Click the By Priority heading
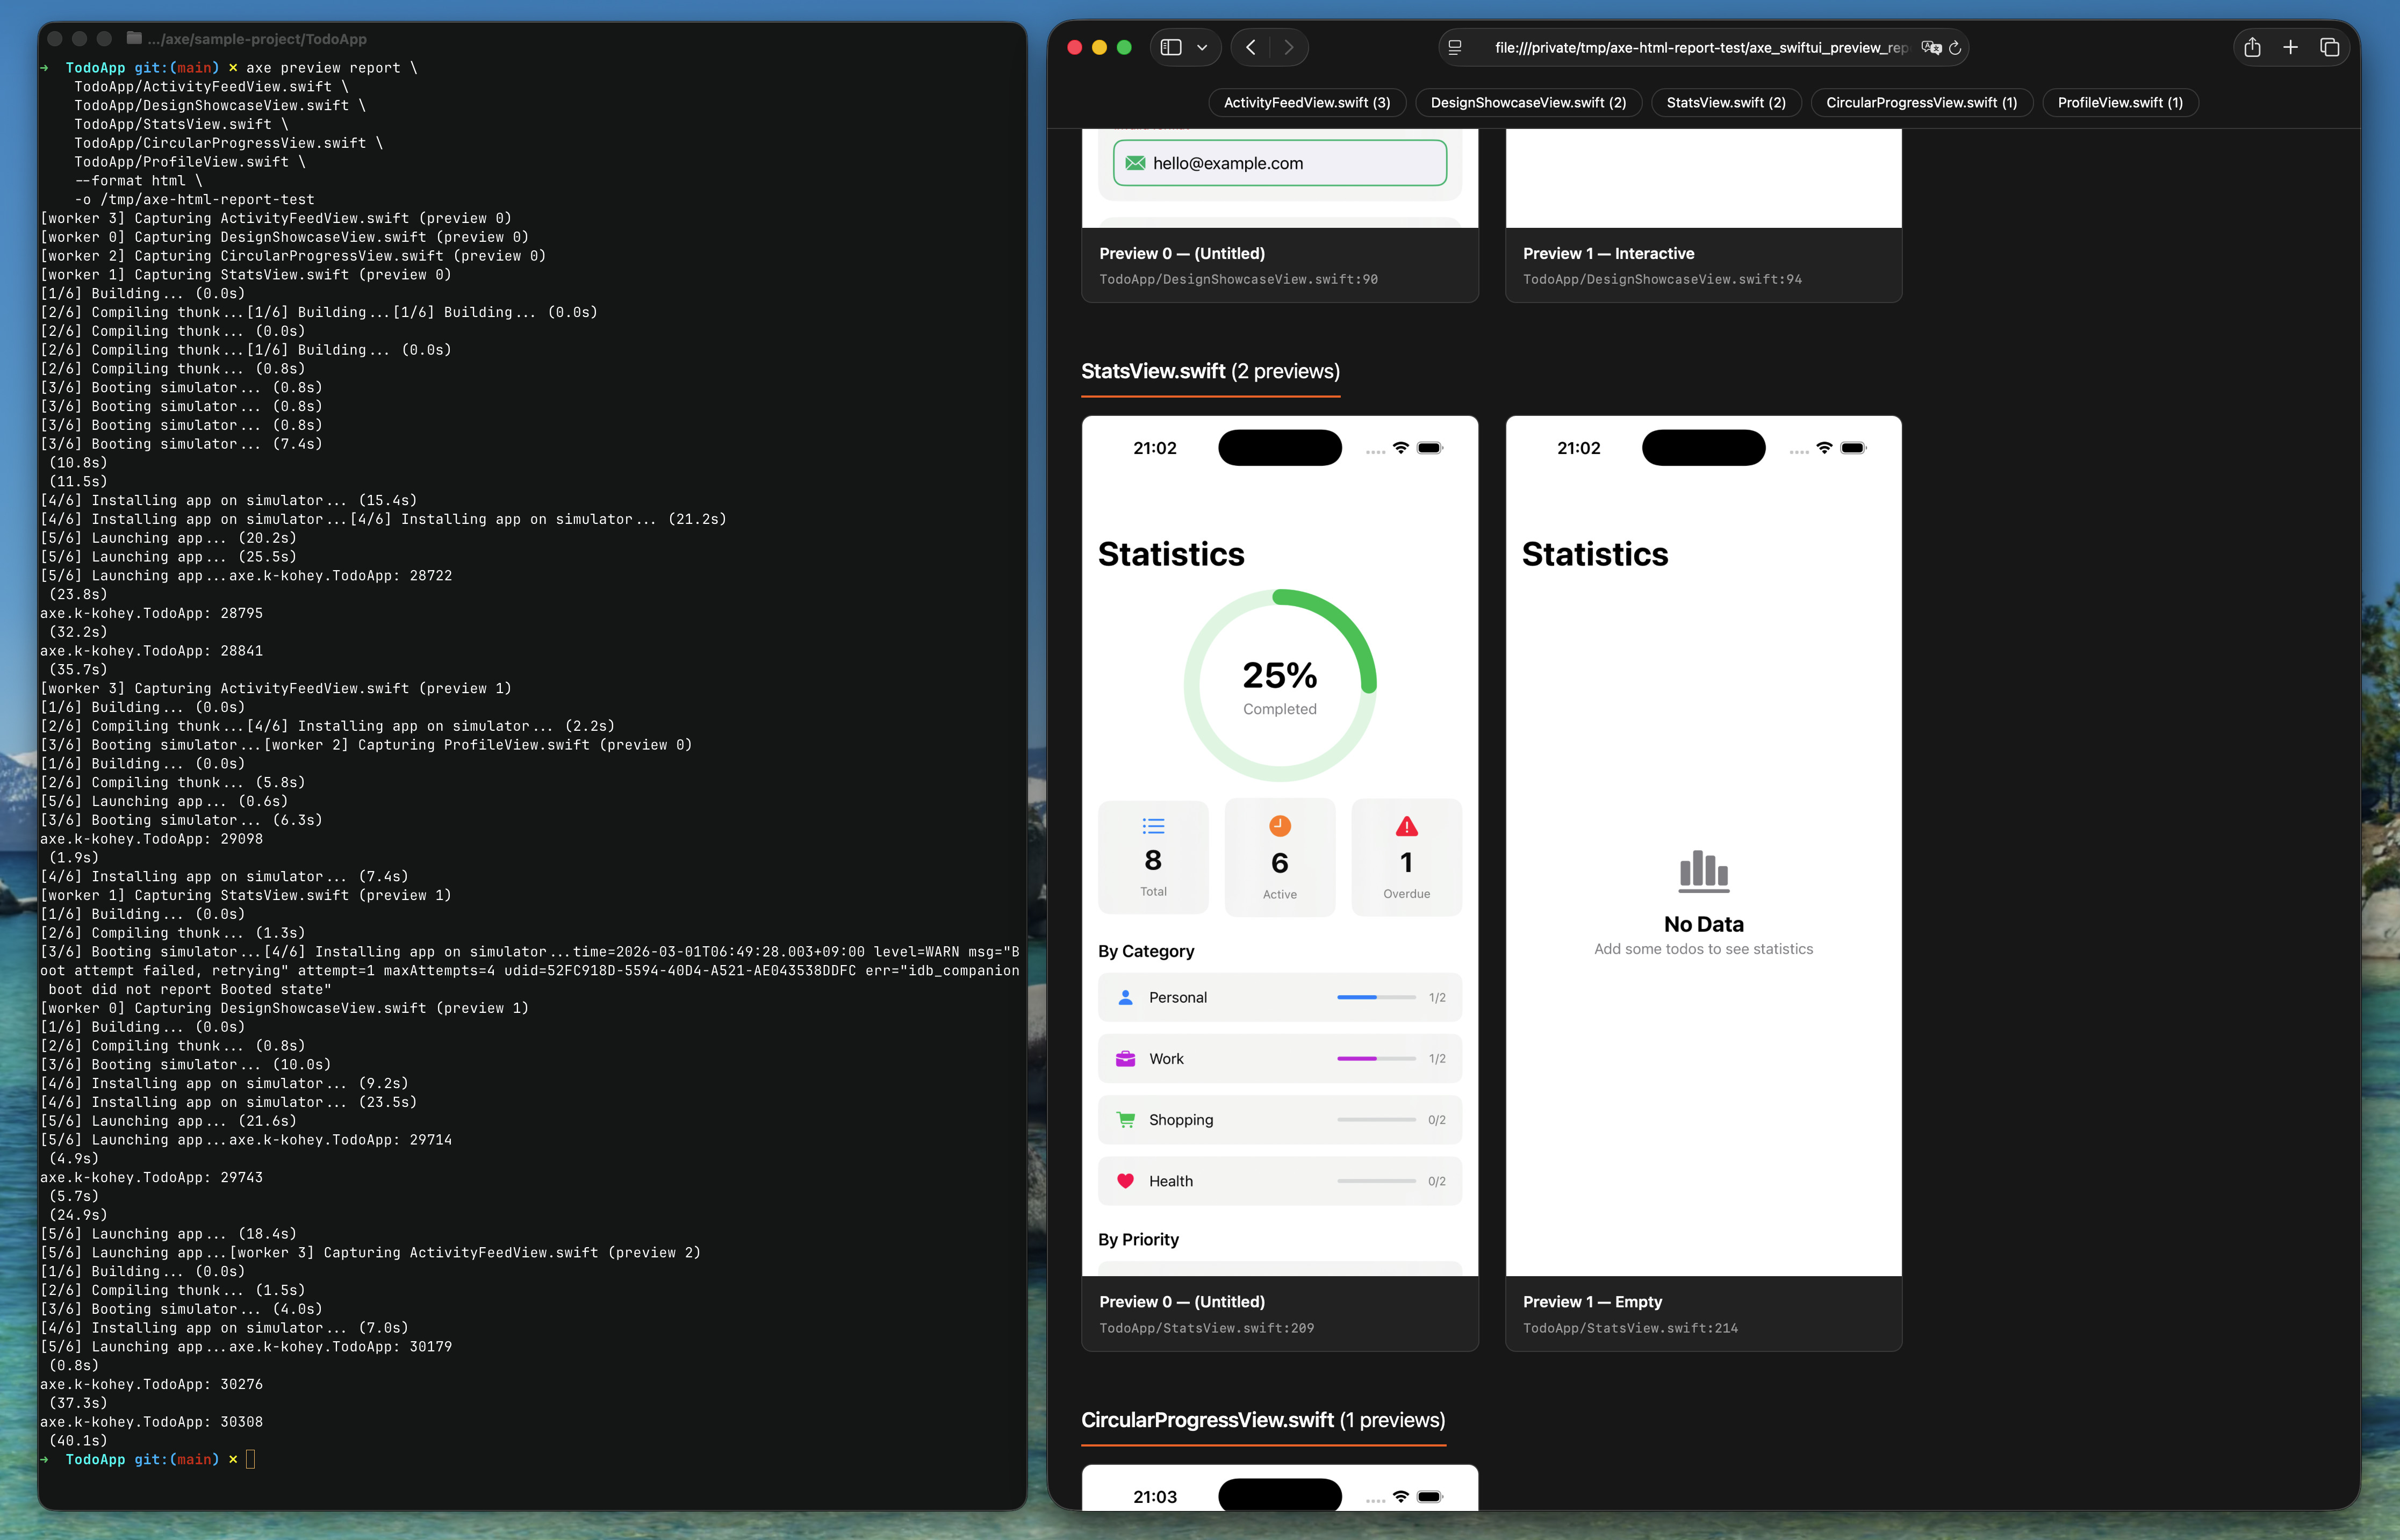Image resolution: width=2400 pixels, height=1540 pixels. pyautogui.click(x=1138, y=1239)
